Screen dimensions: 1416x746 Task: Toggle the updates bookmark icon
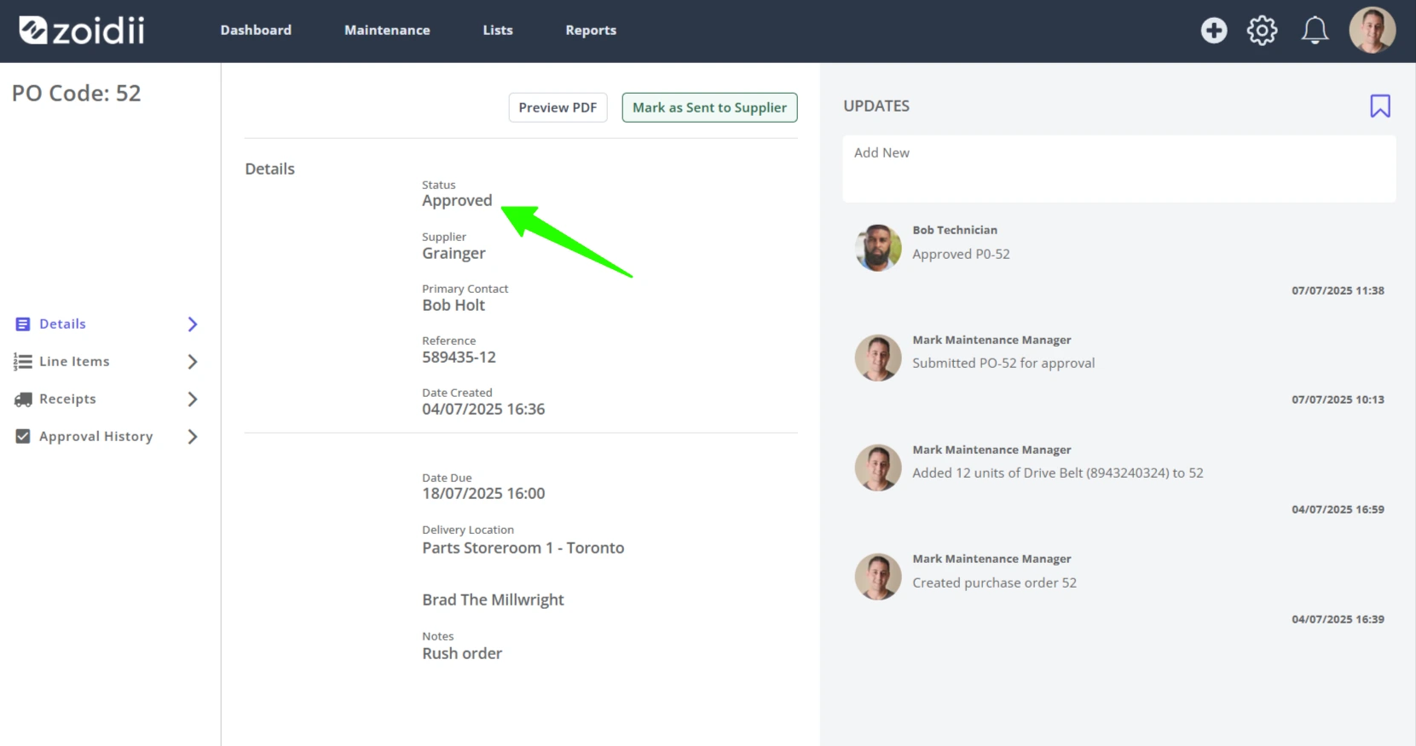[1380, 106]
